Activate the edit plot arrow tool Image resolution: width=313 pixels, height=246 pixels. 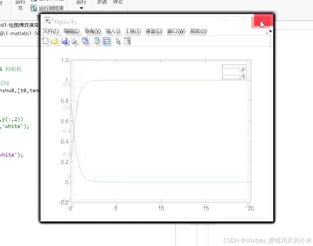click(x=119, y=41)
